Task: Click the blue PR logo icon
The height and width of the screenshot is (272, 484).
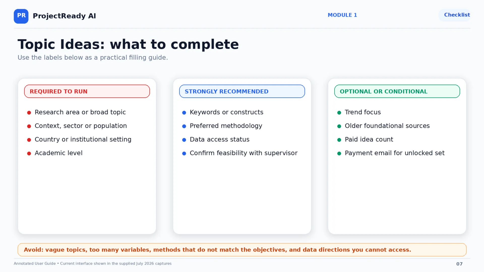Action: click(21, 16)
